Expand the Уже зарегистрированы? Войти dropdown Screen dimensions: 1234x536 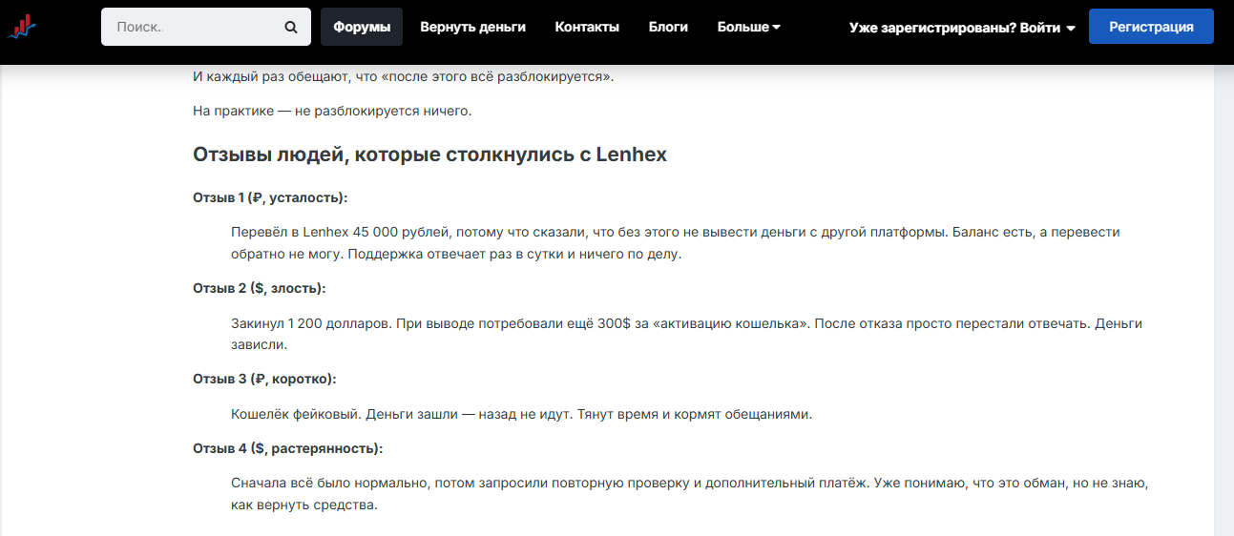tap(962, 28)
